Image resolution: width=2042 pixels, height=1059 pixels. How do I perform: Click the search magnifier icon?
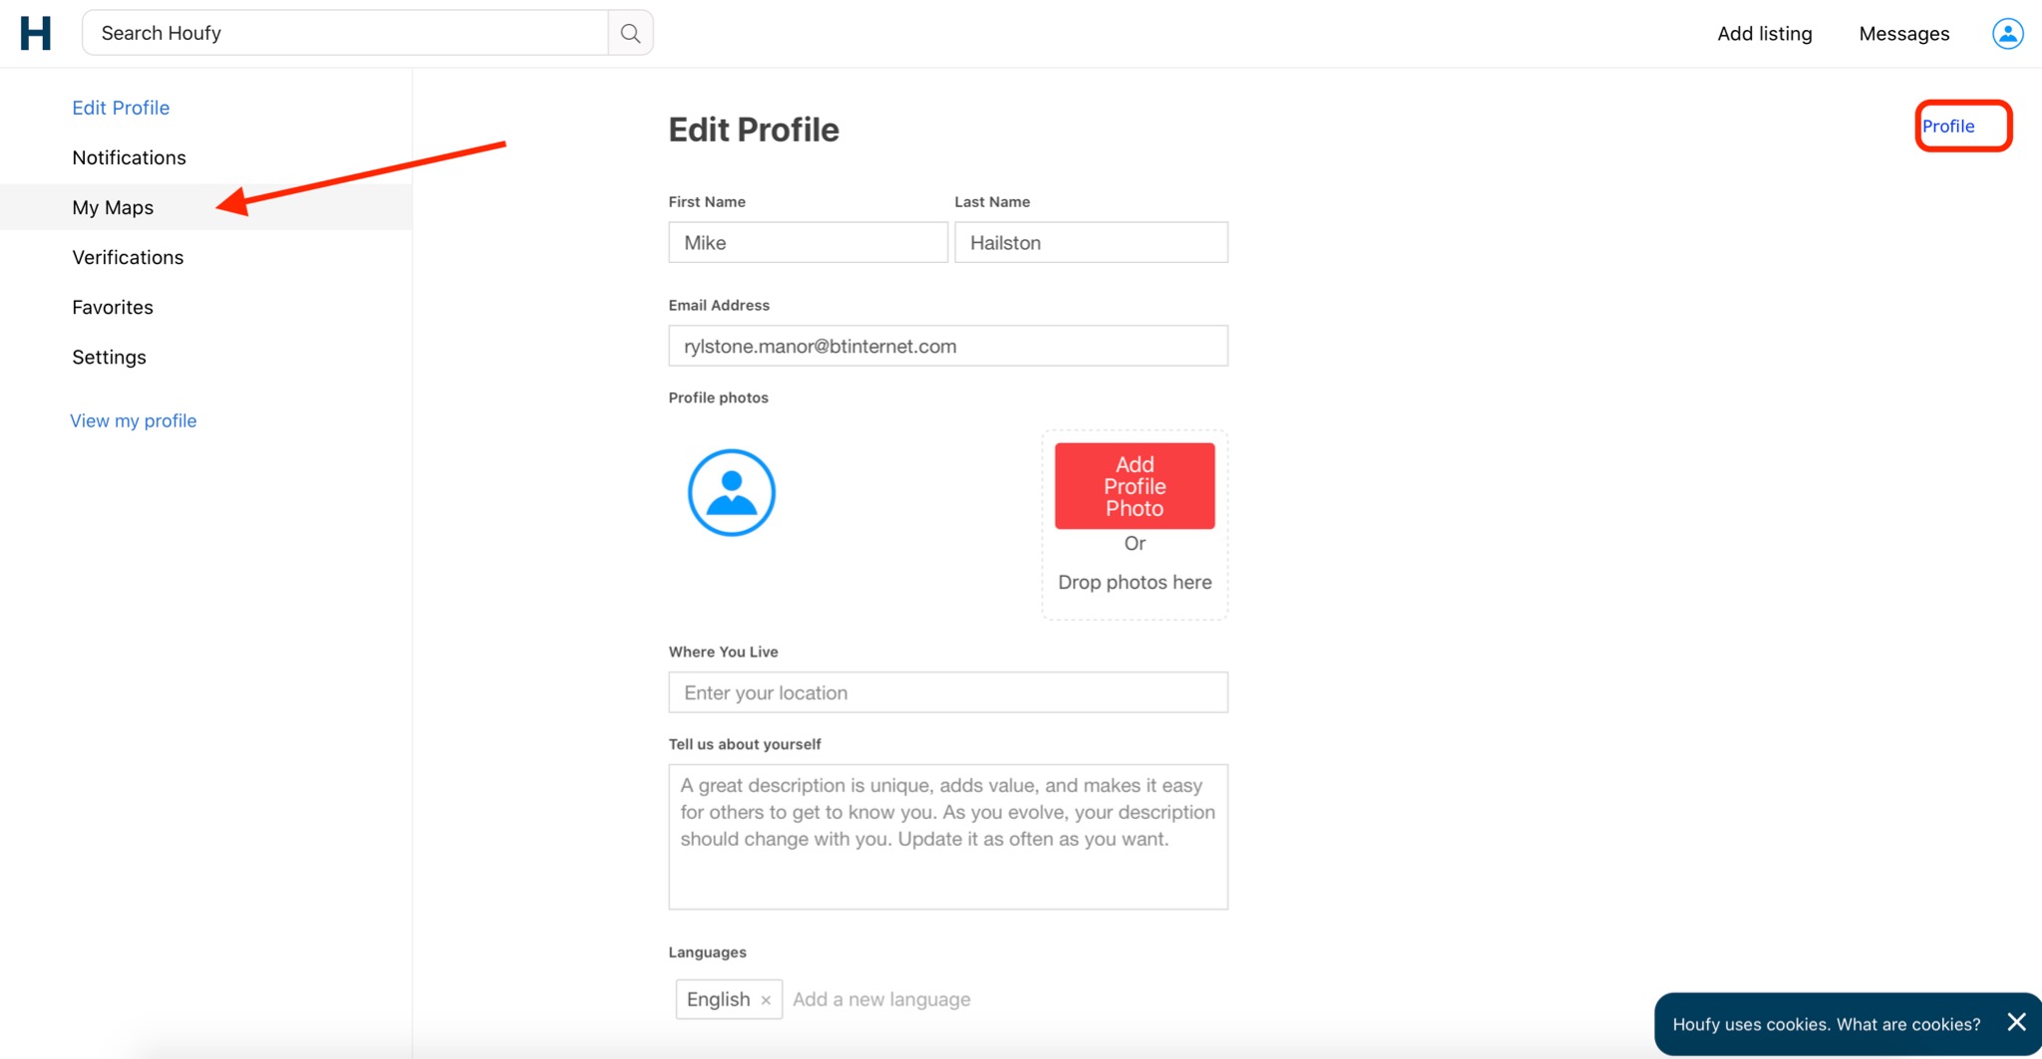coord(630,33)
